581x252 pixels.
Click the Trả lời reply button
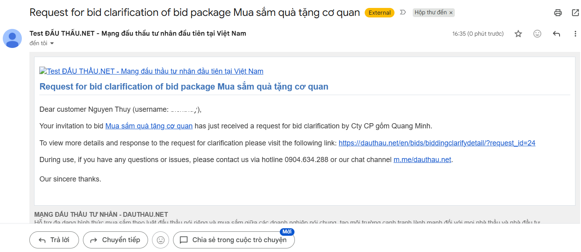point(54,240)
